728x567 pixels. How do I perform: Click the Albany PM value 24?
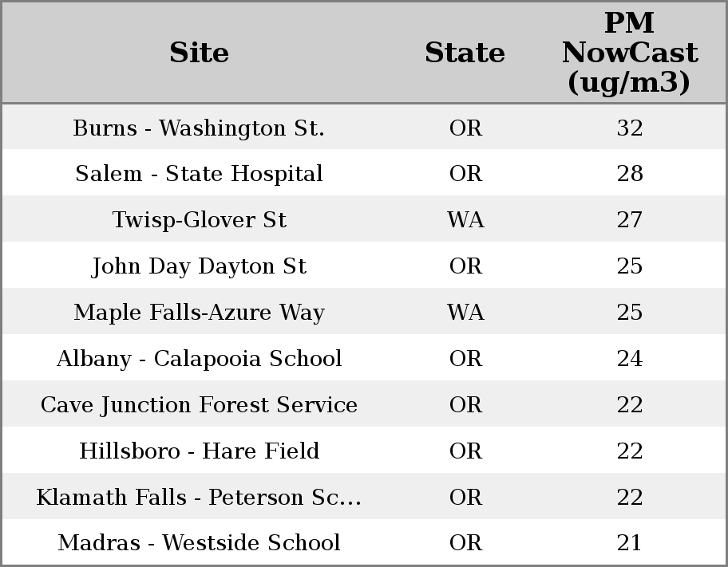pos(630,359)
